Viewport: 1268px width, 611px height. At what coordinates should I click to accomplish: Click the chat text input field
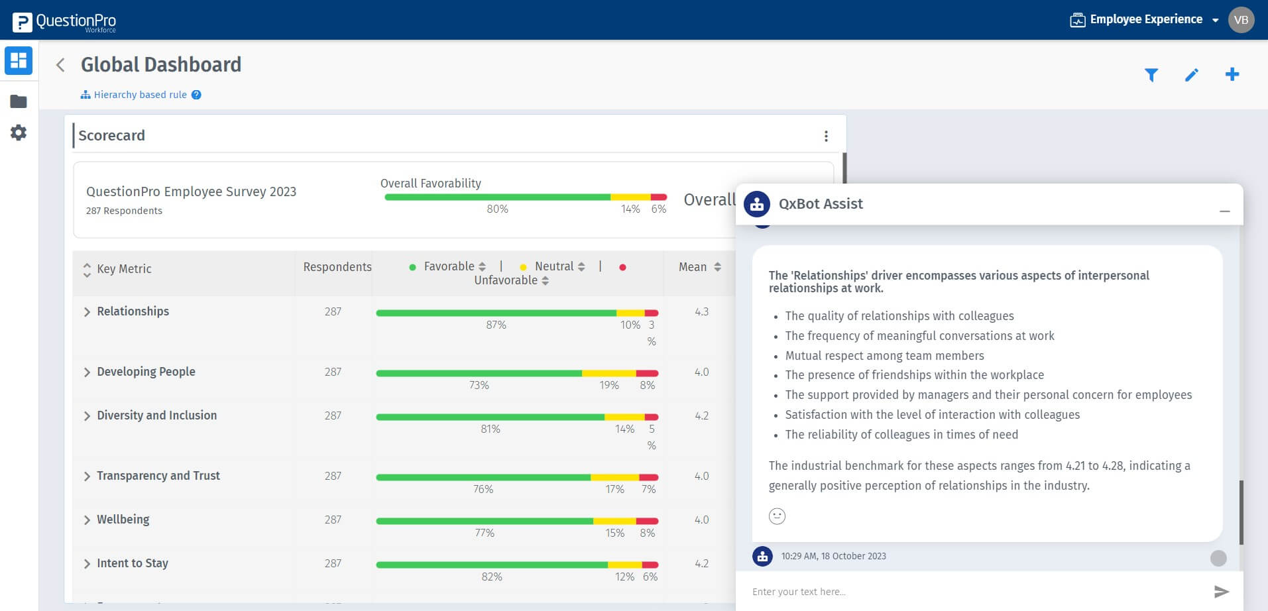click(x=974, y=591)
